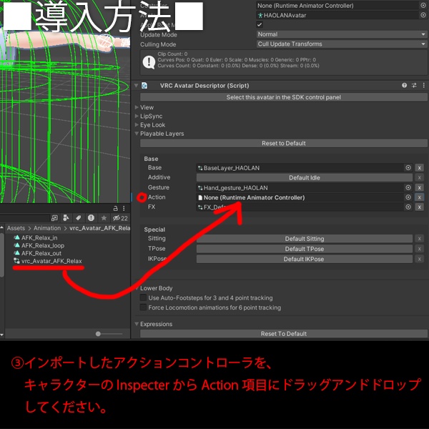The width and height of the screenshot is (429, 429).
Task: Go to Animation folder in the breadcrumb
Action: point(47,228)
